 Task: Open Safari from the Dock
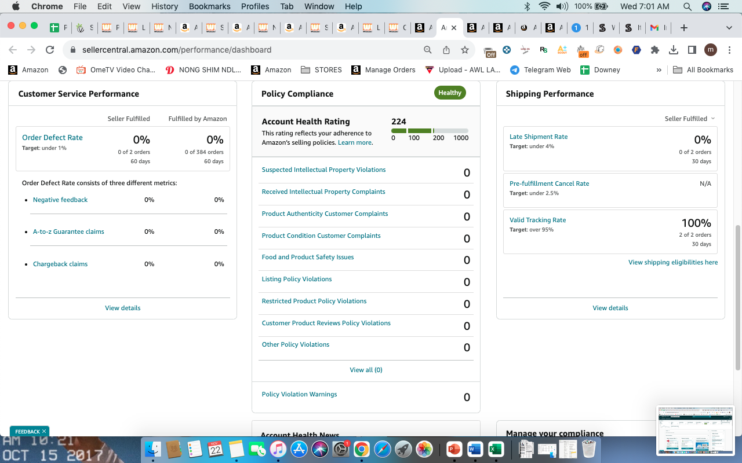tap(383, 449)
